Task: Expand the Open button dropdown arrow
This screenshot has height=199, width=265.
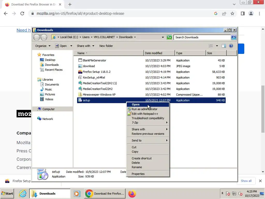Action: 71,46
